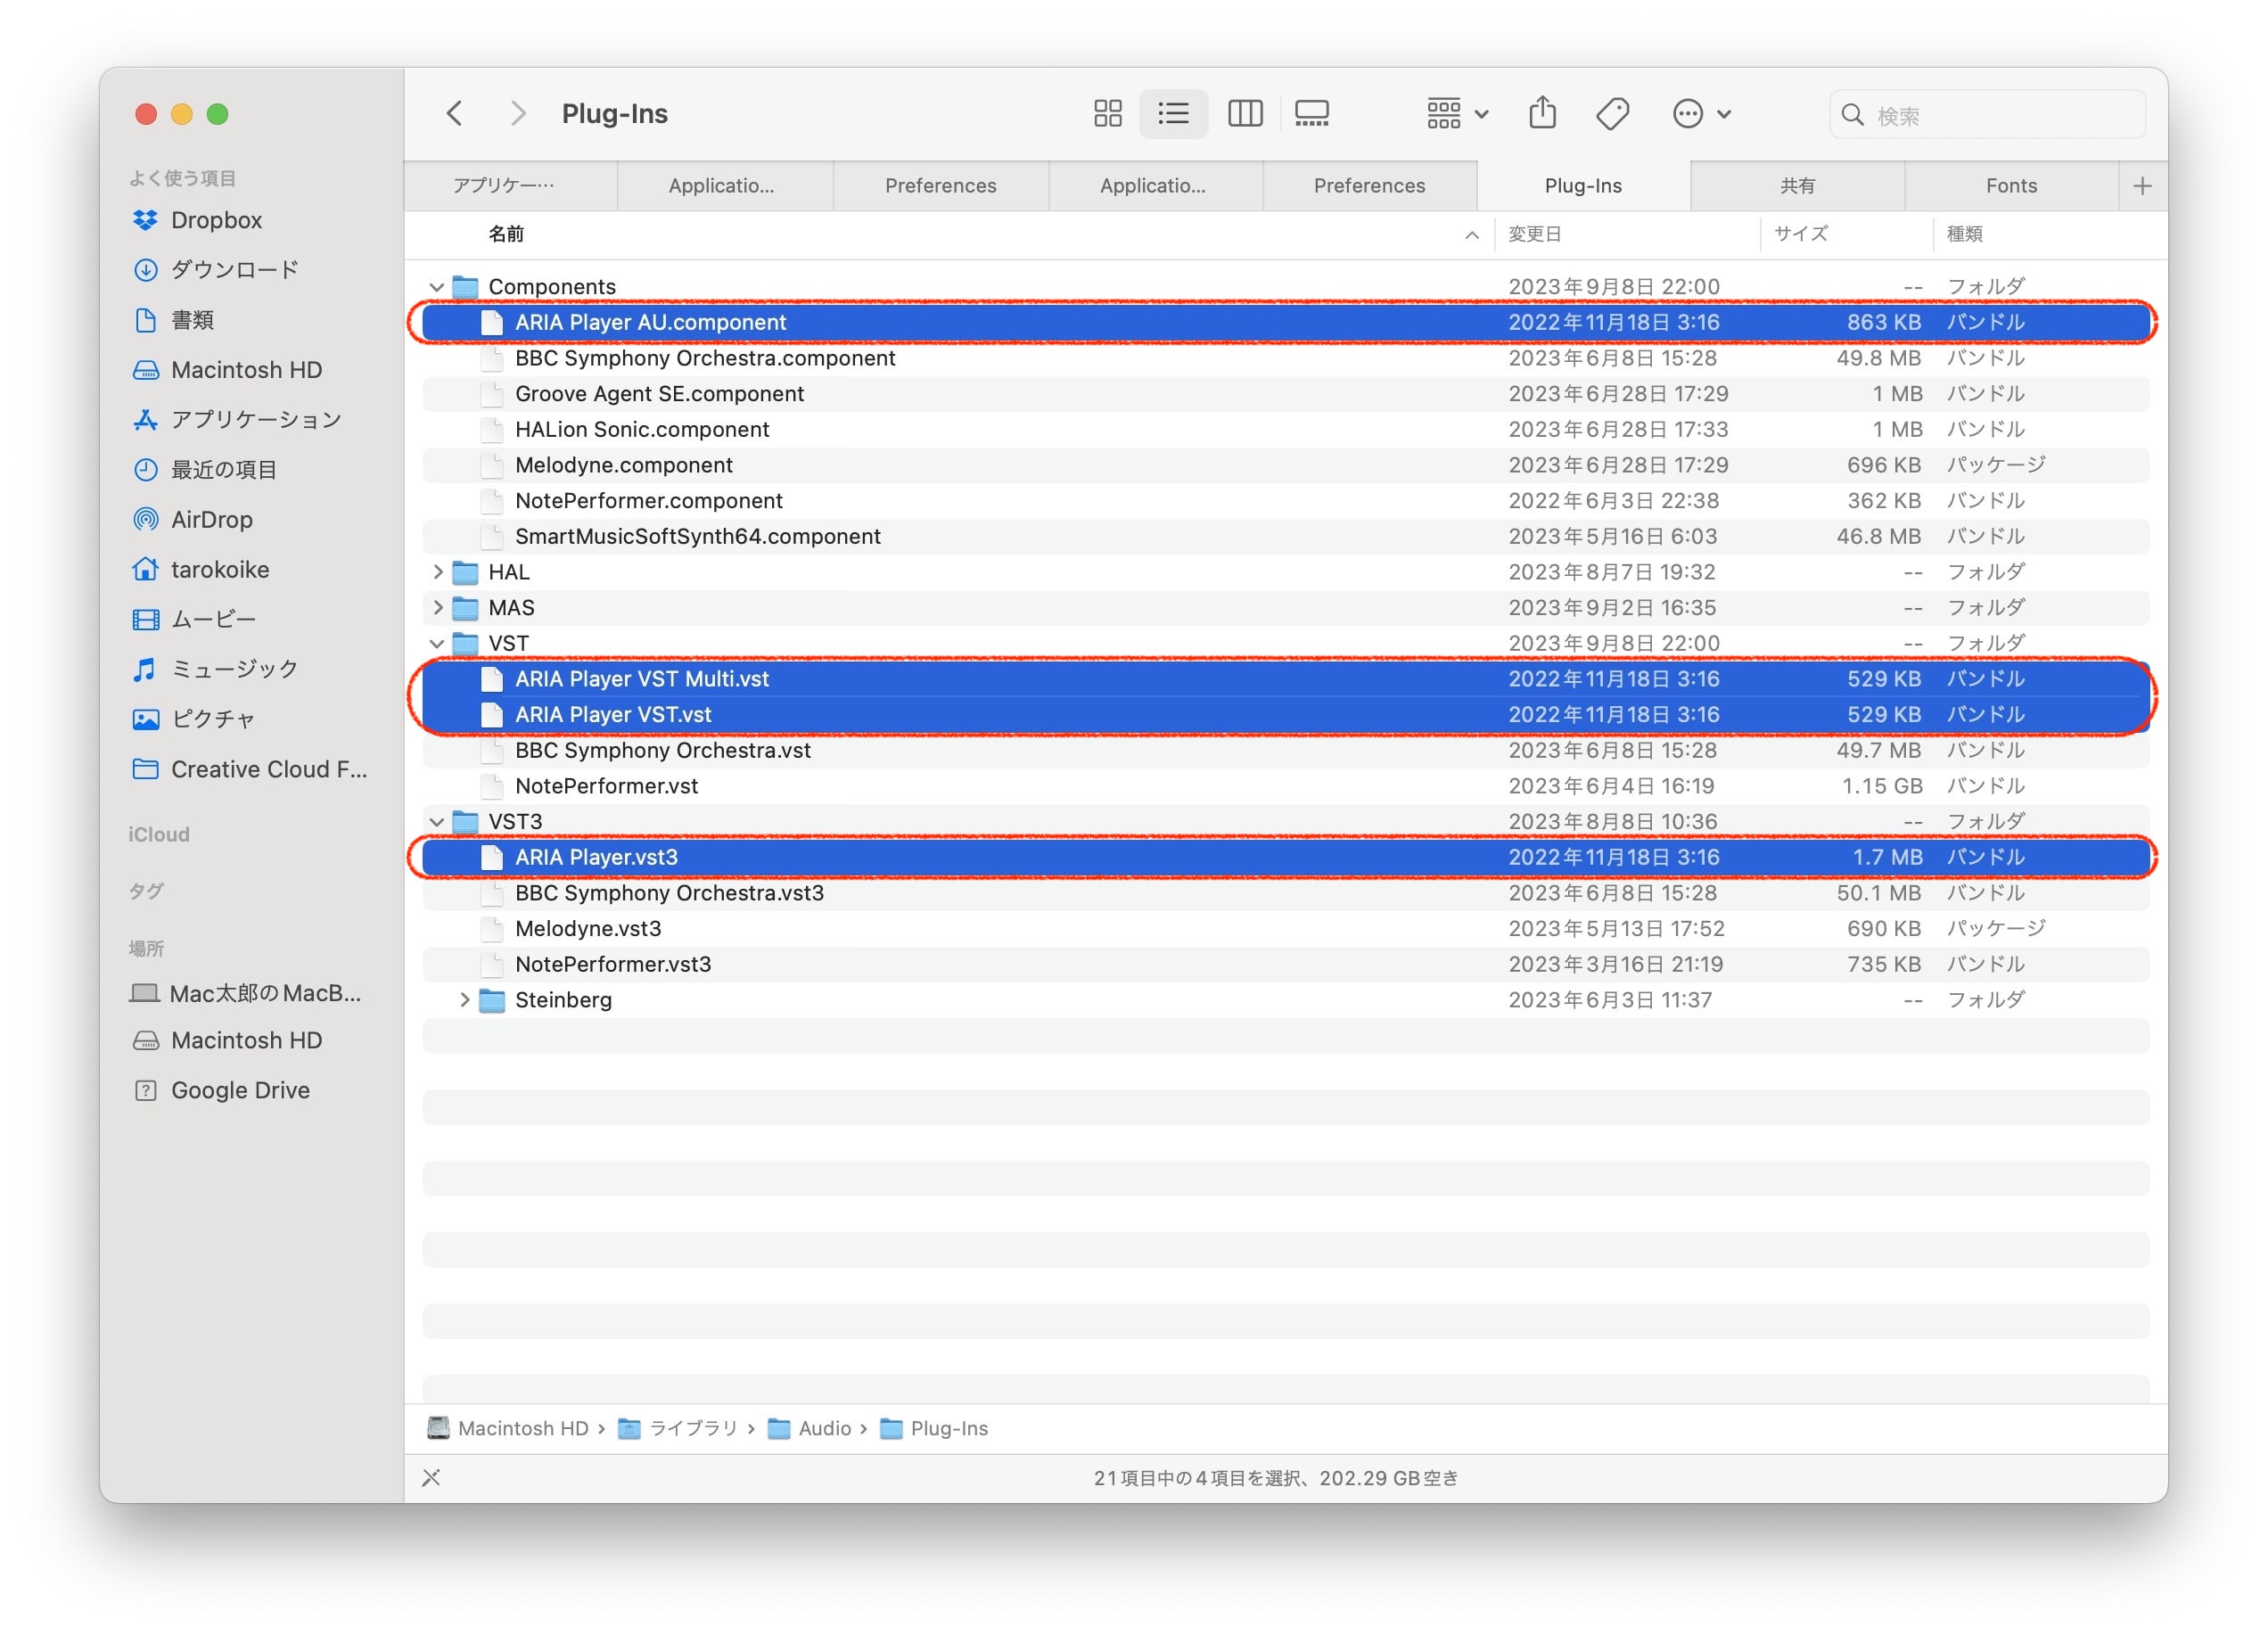Open ピクチャ in the sidebar
Viewport: 2268px width, 1635px height.
[x=194, y=720]
